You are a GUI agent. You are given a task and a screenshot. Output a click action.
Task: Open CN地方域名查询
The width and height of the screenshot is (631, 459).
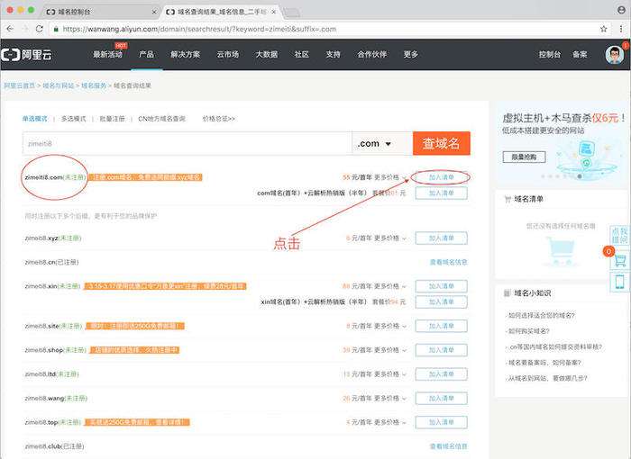coord(161,119)
